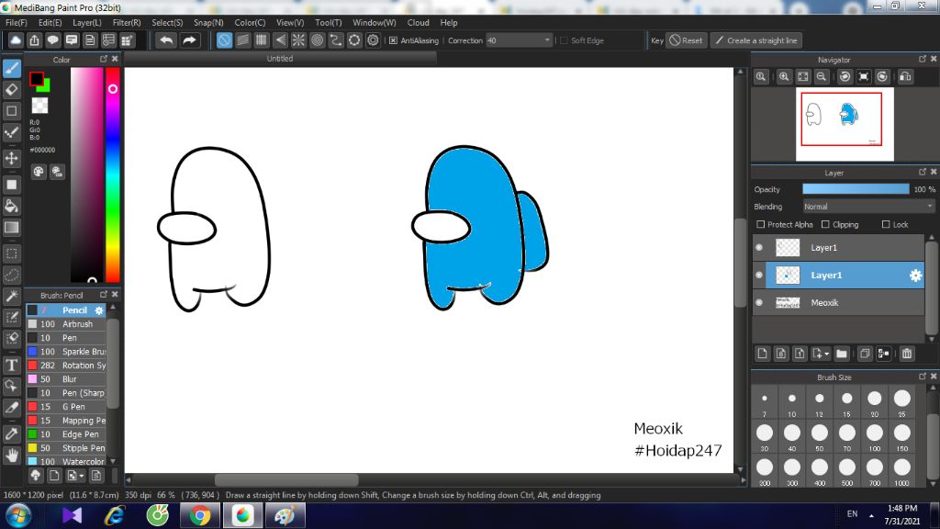Select the Edge Pen brush
Image resolution: width=940 pixels, height=529 pixels.
[66, 434]
